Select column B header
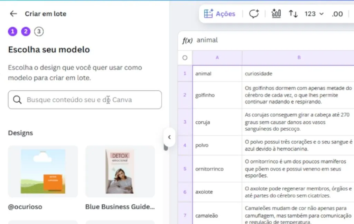This screenshot has width=354, height=224. click(x=299, y=58)
